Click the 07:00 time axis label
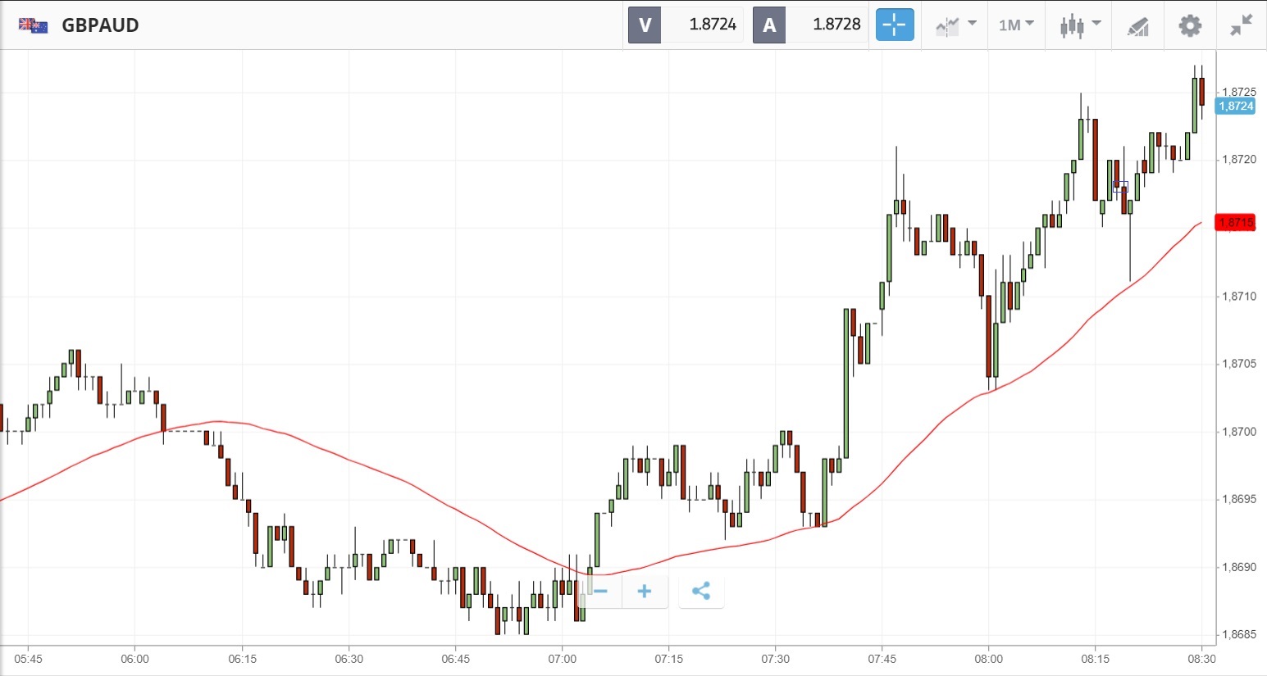 pos(562,659)
